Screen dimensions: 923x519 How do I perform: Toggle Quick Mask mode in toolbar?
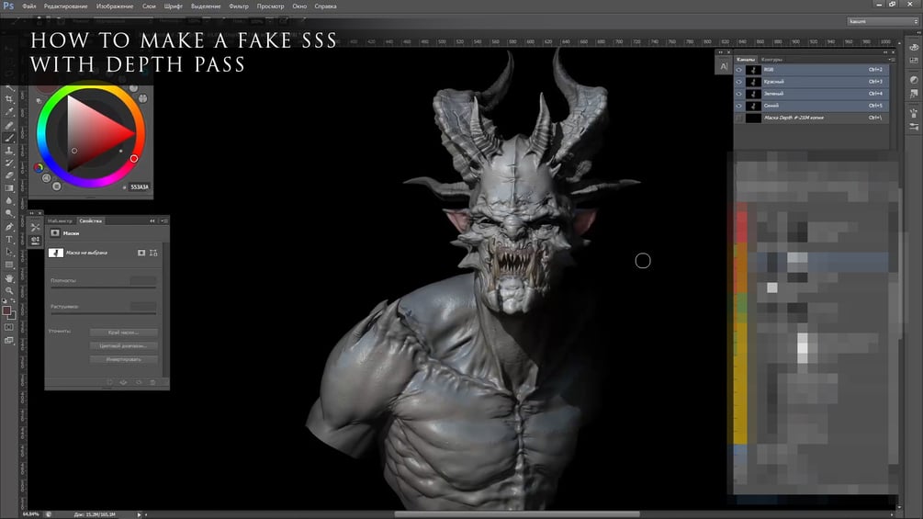(x=9, y=327)
